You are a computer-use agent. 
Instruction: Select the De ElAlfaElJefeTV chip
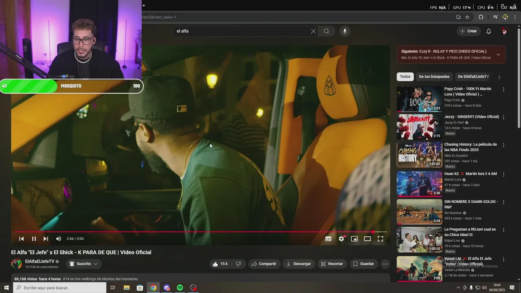473,77
